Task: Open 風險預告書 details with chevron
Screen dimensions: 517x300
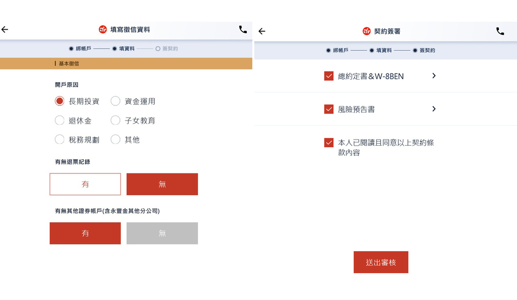Action: tap(434, 109)
